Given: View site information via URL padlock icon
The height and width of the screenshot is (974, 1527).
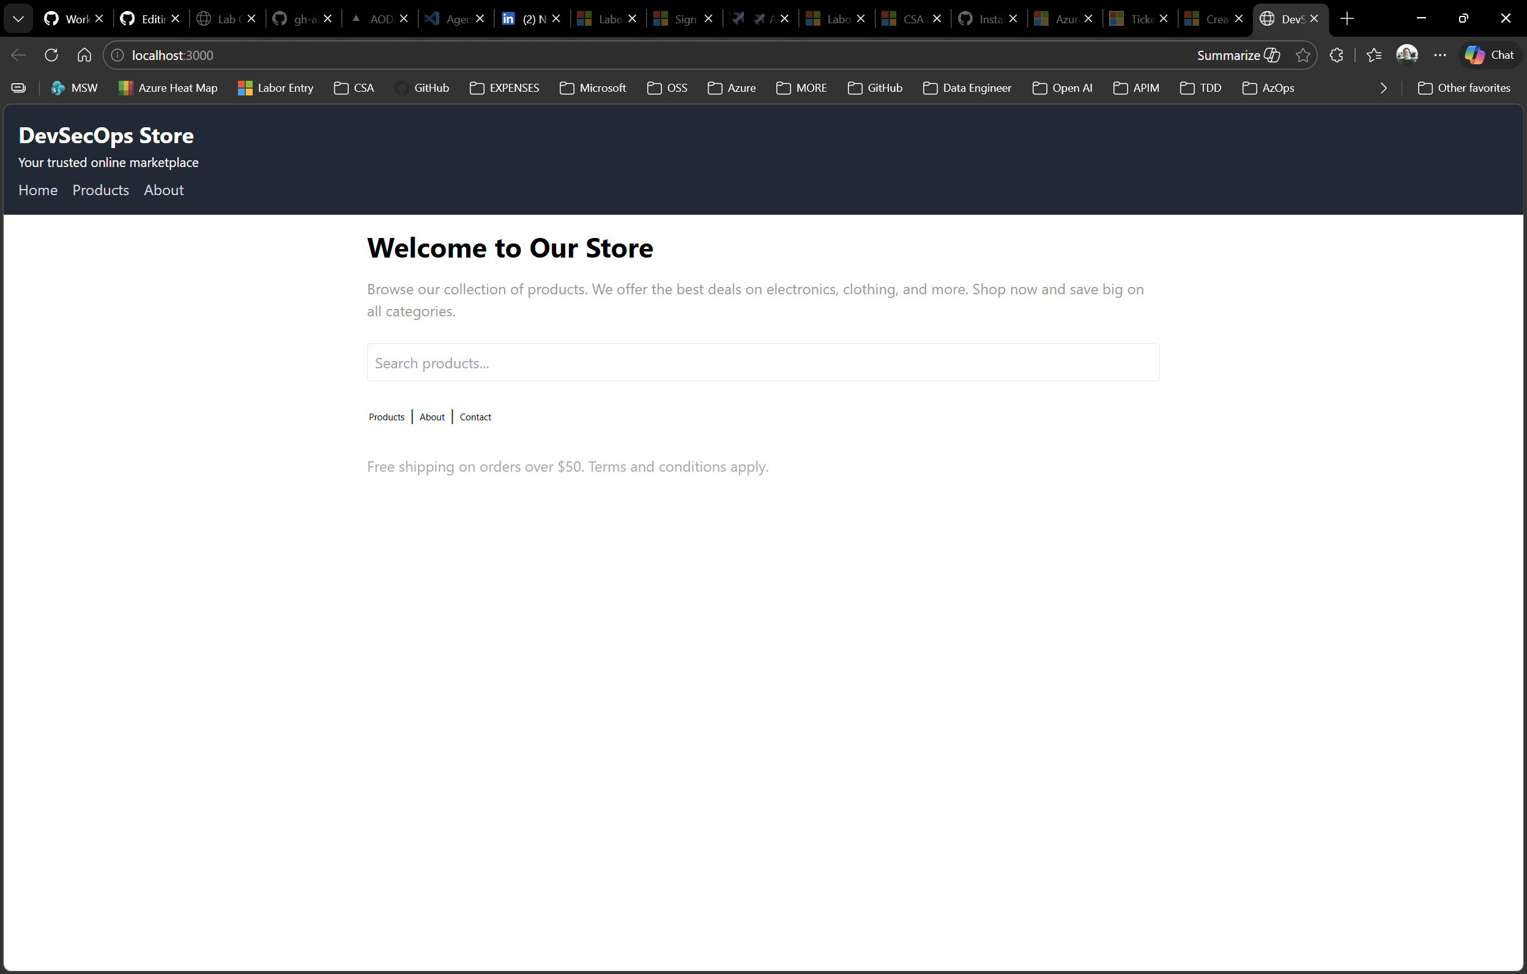Looking at the screenshot, I should click(117, 54).
